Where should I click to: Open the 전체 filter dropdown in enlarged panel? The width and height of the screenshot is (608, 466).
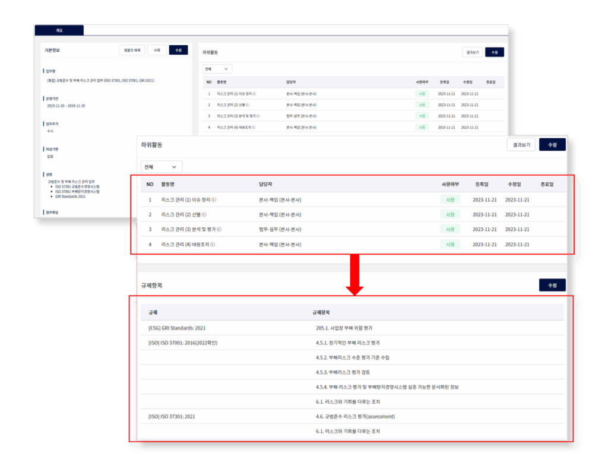161,167
